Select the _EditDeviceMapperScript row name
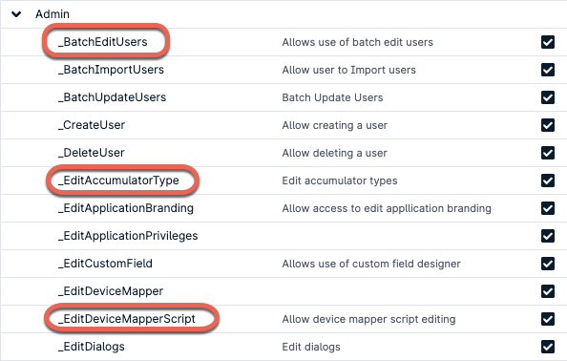The height and width of the screenshot is (361, 567). pos(127,319)
